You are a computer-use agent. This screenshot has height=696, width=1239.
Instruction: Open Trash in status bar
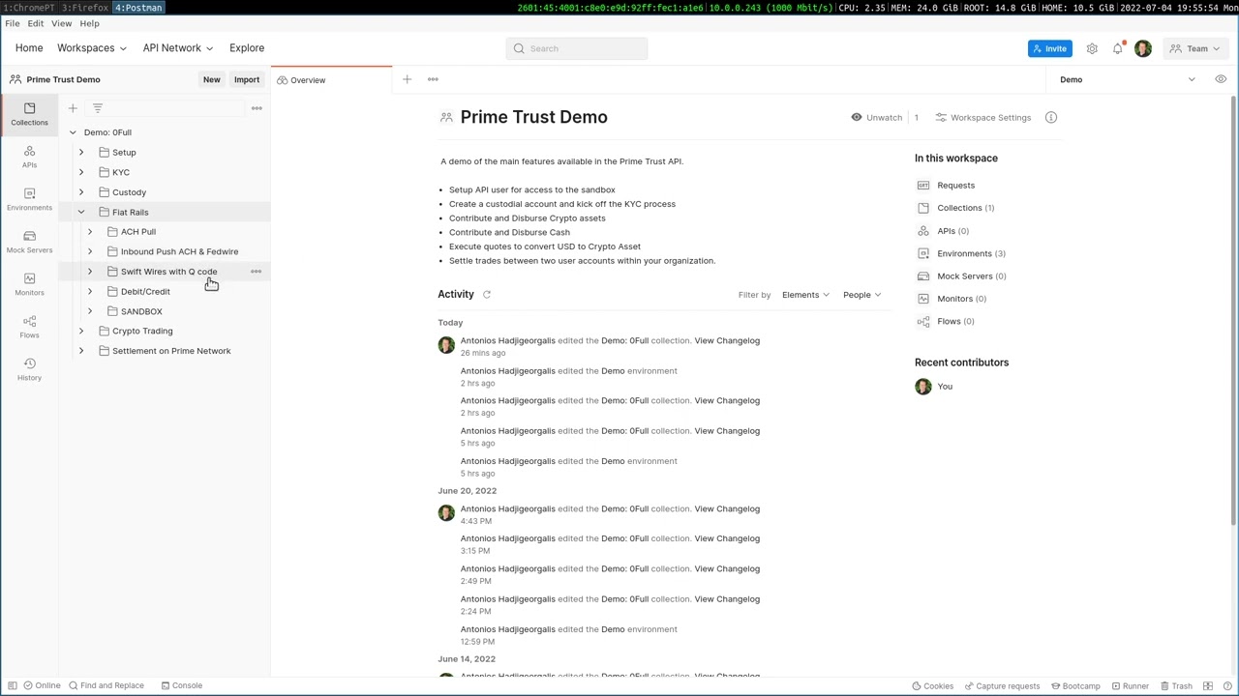pos(1175,685)
